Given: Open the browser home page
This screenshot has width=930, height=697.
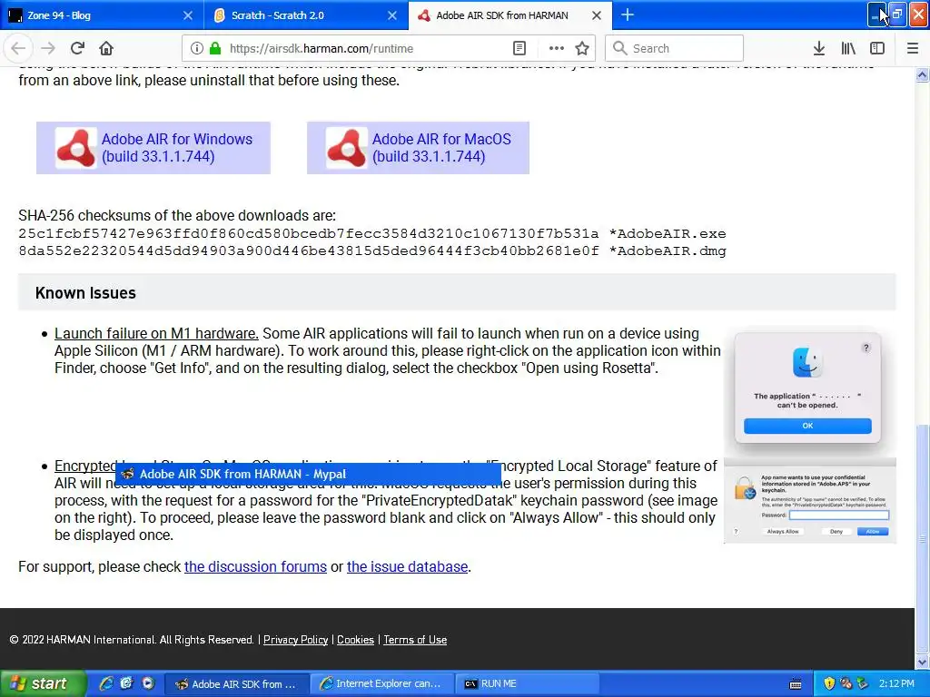Looking at the screenshot, I should click(106, 49).
